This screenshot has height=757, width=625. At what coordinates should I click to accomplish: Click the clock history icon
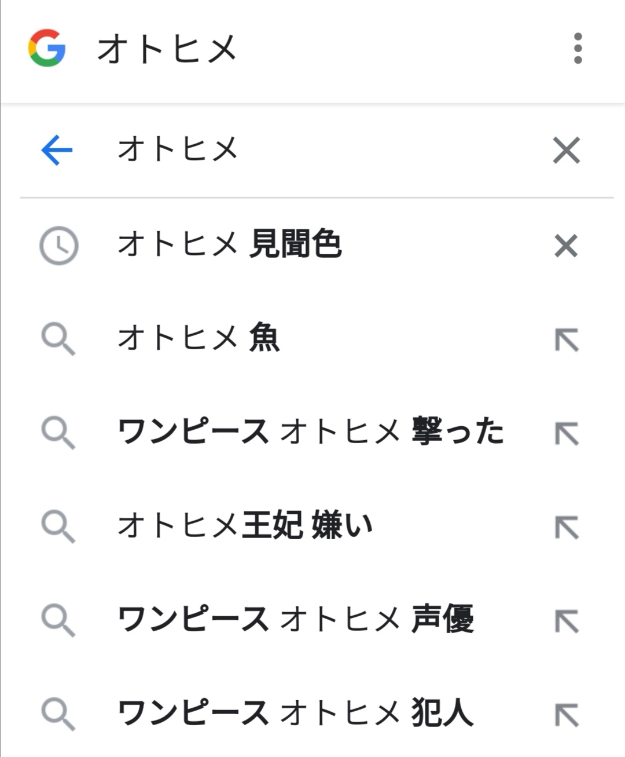click(x=58, y=246)
